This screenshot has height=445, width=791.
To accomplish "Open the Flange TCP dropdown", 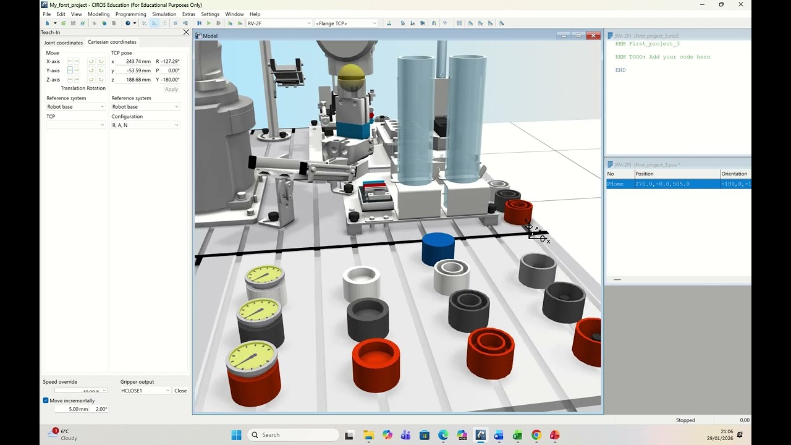I will point(345,23).
